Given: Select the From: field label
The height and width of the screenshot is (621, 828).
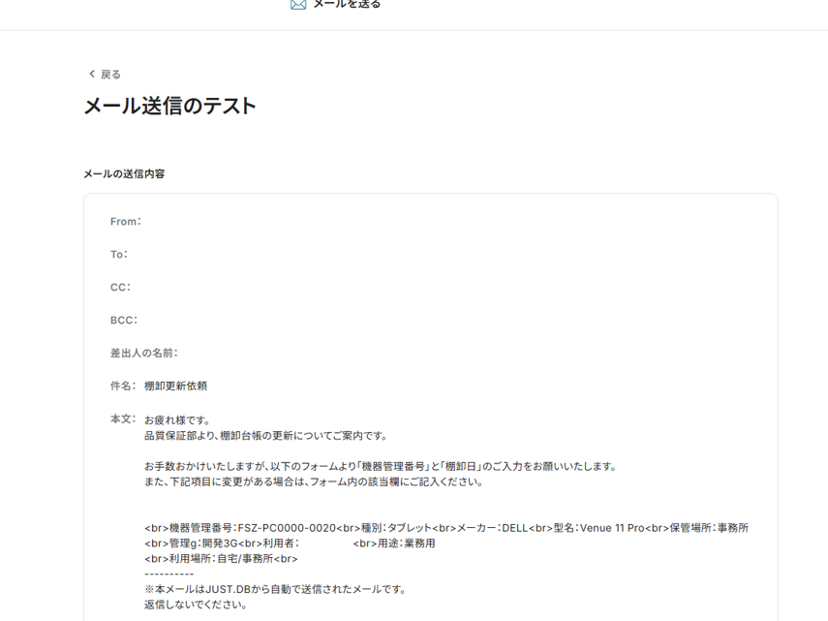Looking at the screenshot, I should (126, 222).
